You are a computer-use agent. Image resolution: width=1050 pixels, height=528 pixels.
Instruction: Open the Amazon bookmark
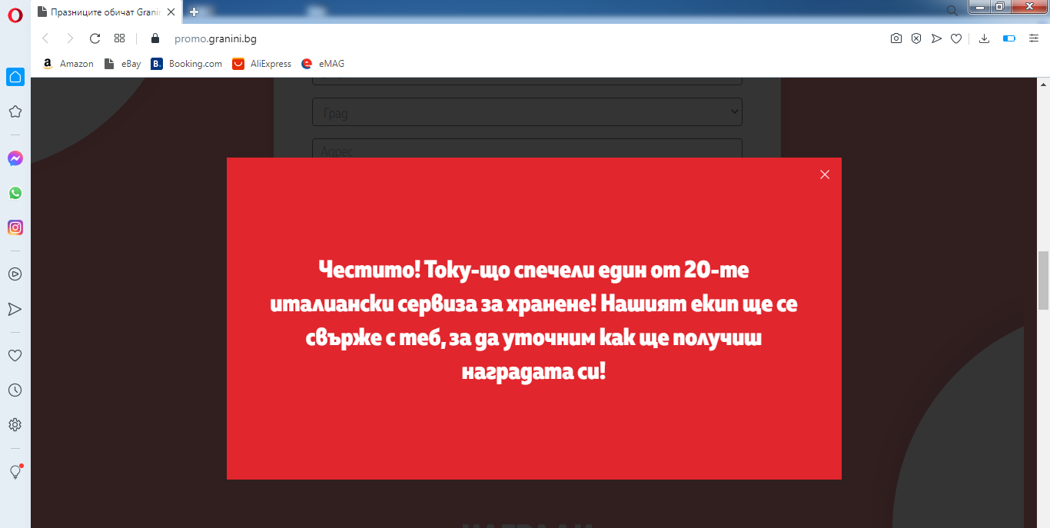tap(68, 64)
